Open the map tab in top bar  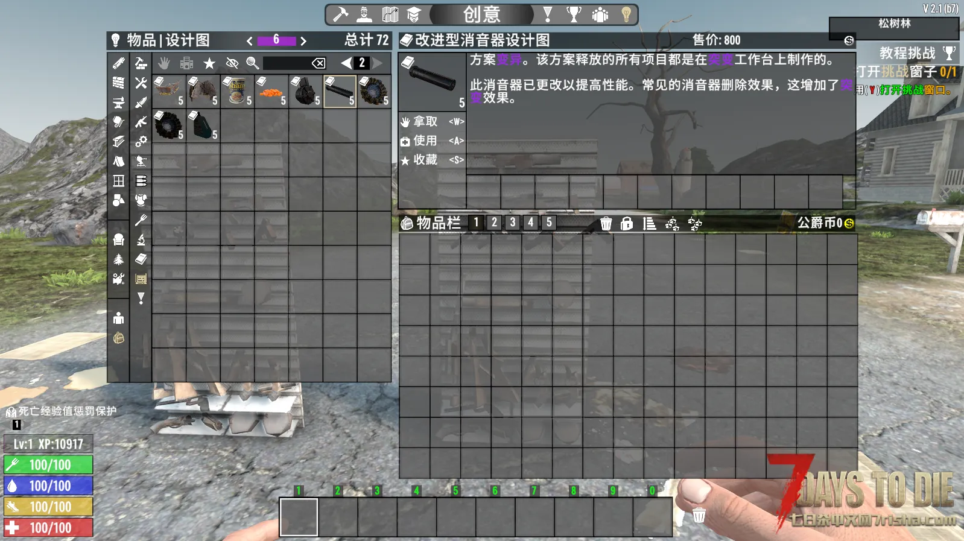[x=390, y=14]
